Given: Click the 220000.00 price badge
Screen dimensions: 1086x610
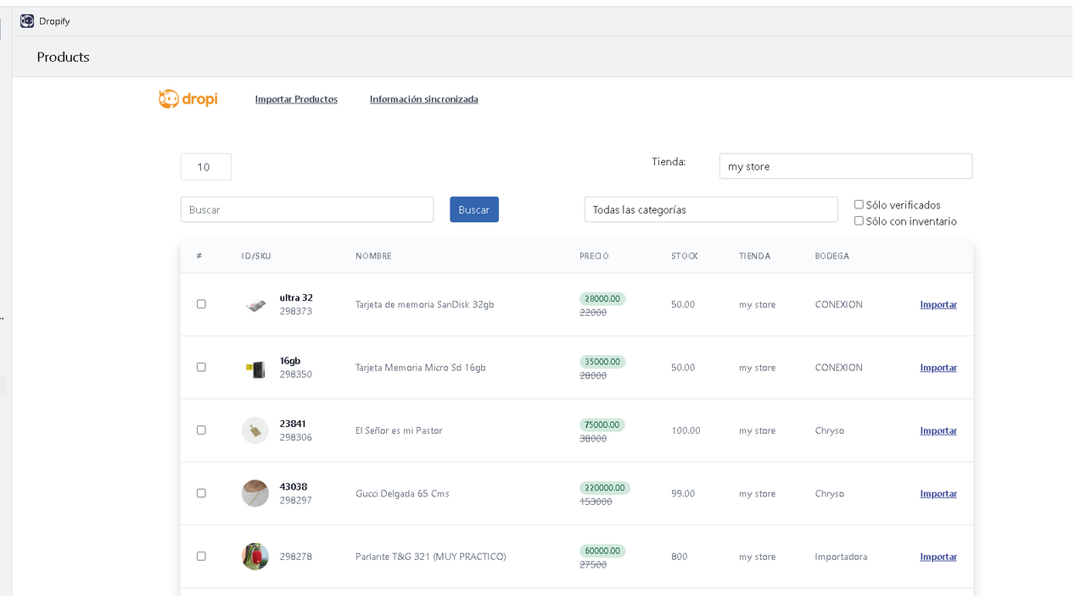Looking at the screenshot, I should tap(605, 488).
